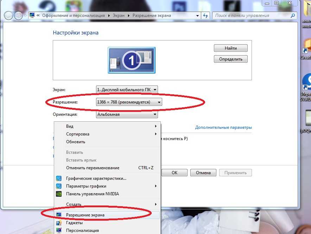Select Персонализация in context menu
Image resolution: width=311 pixels, height=234 pixels.
(107, 230)
